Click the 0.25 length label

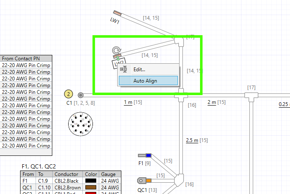pyautogui.click(x=284, y=104)
